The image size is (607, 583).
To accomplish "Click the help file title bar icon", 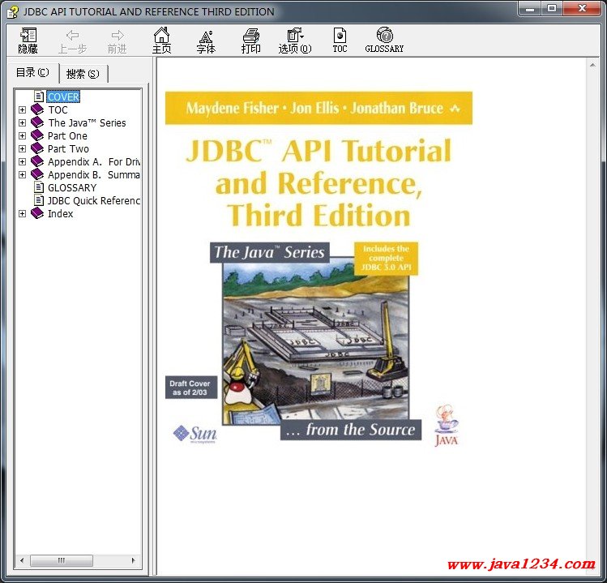I will tap(12, 12).
